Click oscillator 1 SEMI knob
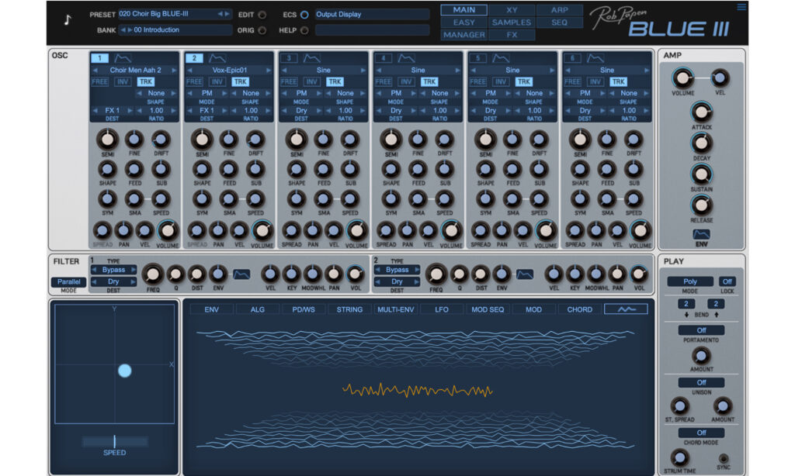The height and width of the screenshot is (476, 795). point(107,140)
